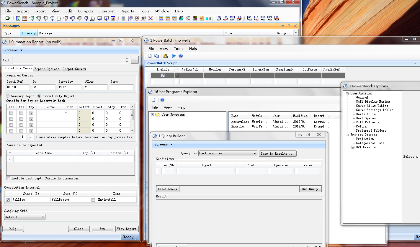Click the Paste icon in PowerBatch toolbar
This screenshot has height=247, width=420.
click(165, 56)
